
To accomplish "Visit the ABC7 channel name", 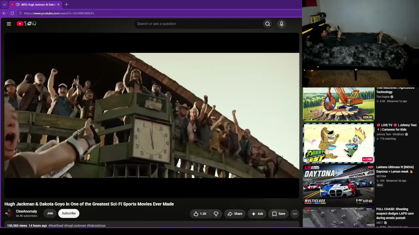I will point(380,223).
